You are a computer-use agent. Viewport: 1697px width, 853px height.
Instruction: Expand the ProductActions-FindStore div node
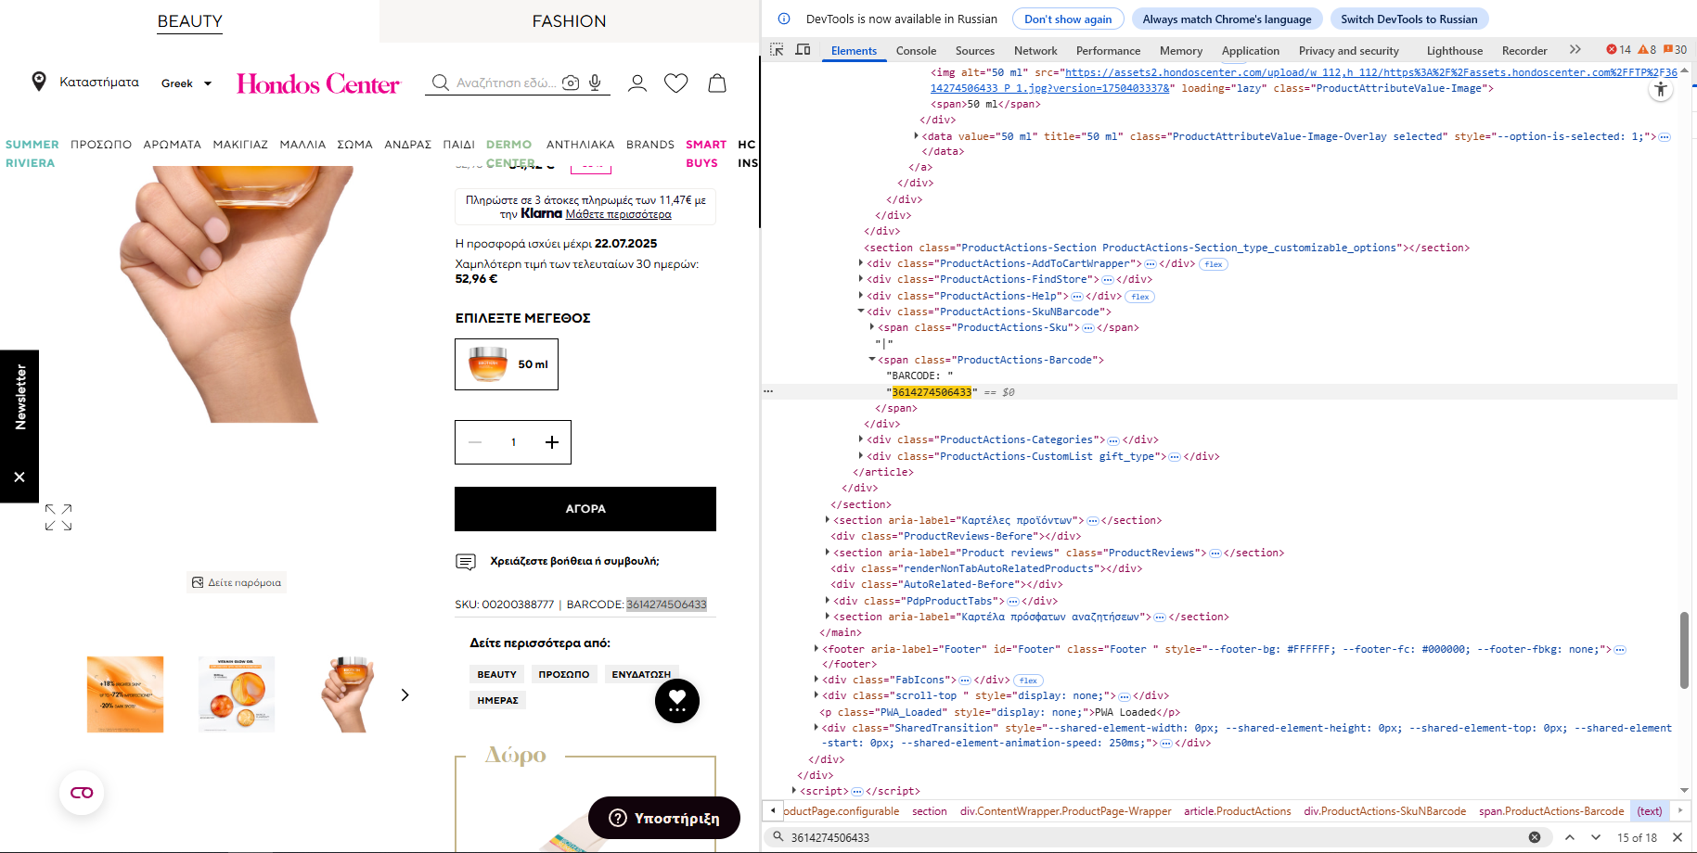coord(861,279)
